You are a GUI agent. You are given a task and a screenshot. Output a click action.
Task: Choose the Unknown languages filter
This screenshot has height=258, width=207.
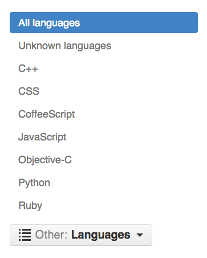[65, 46]
